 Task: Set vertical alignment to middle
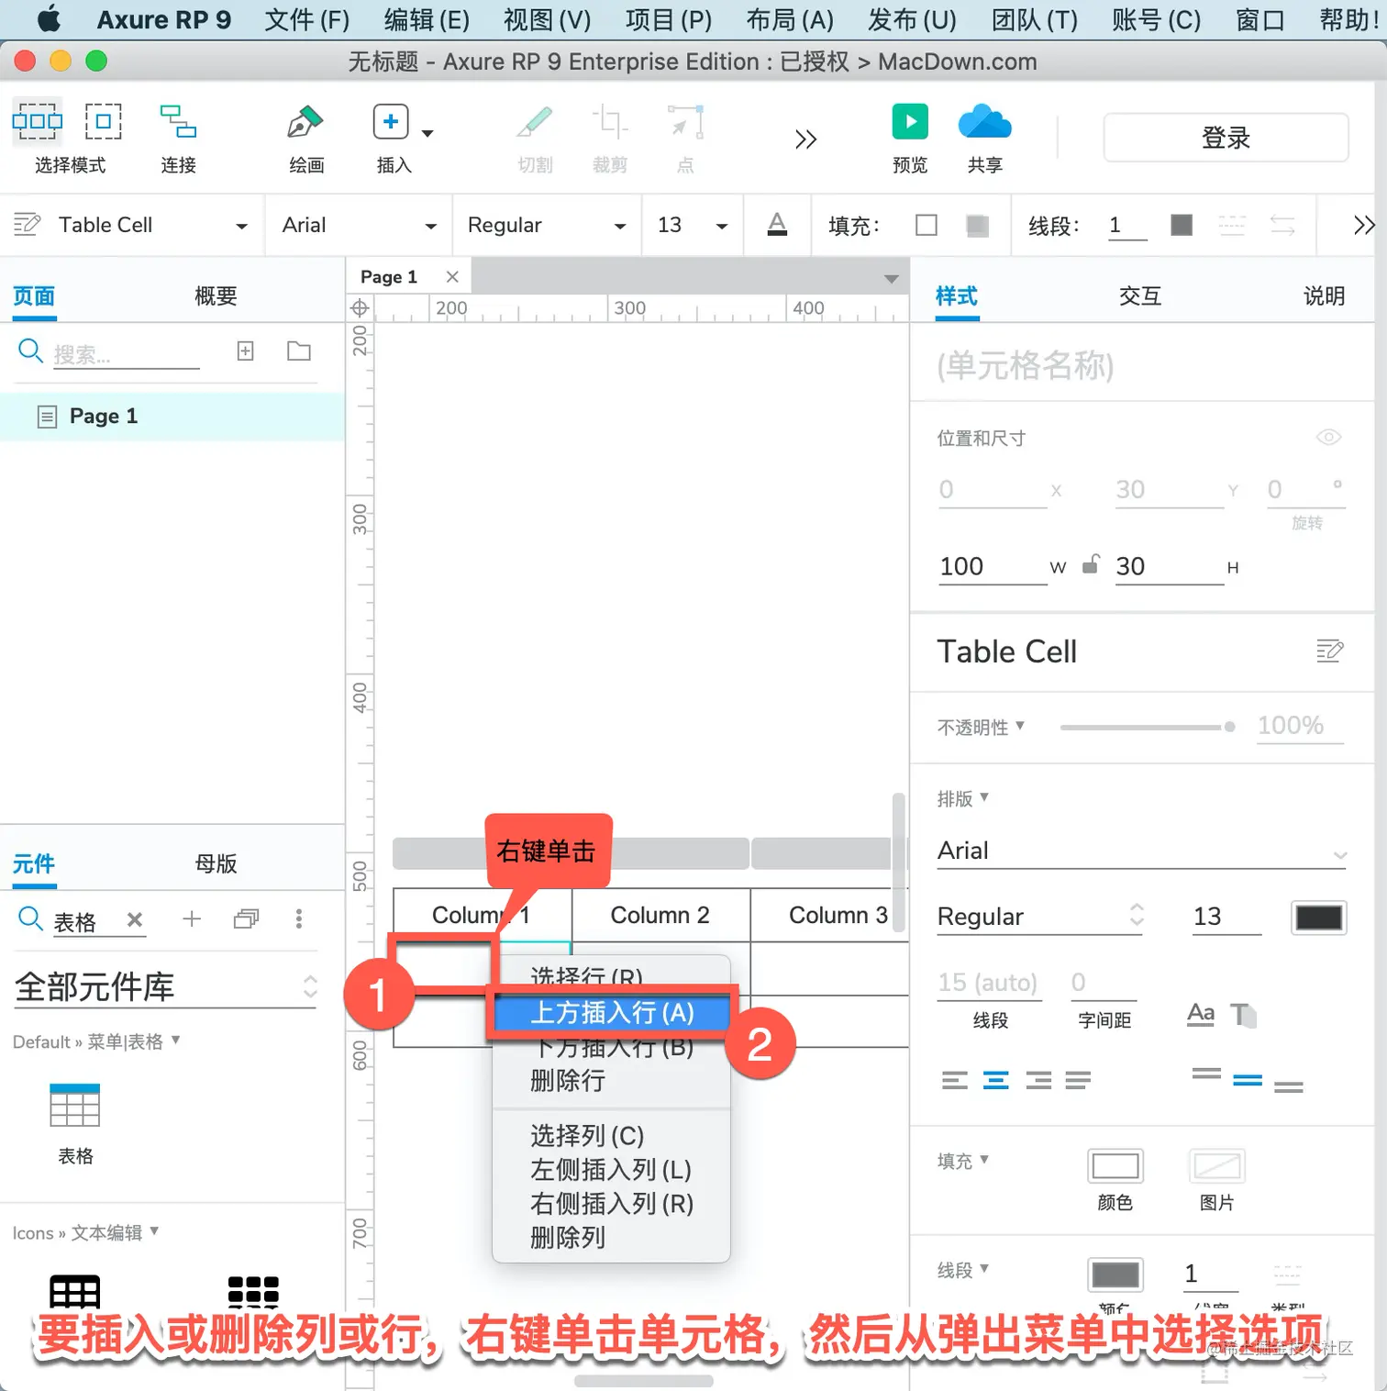(x=1248, y=1080)
